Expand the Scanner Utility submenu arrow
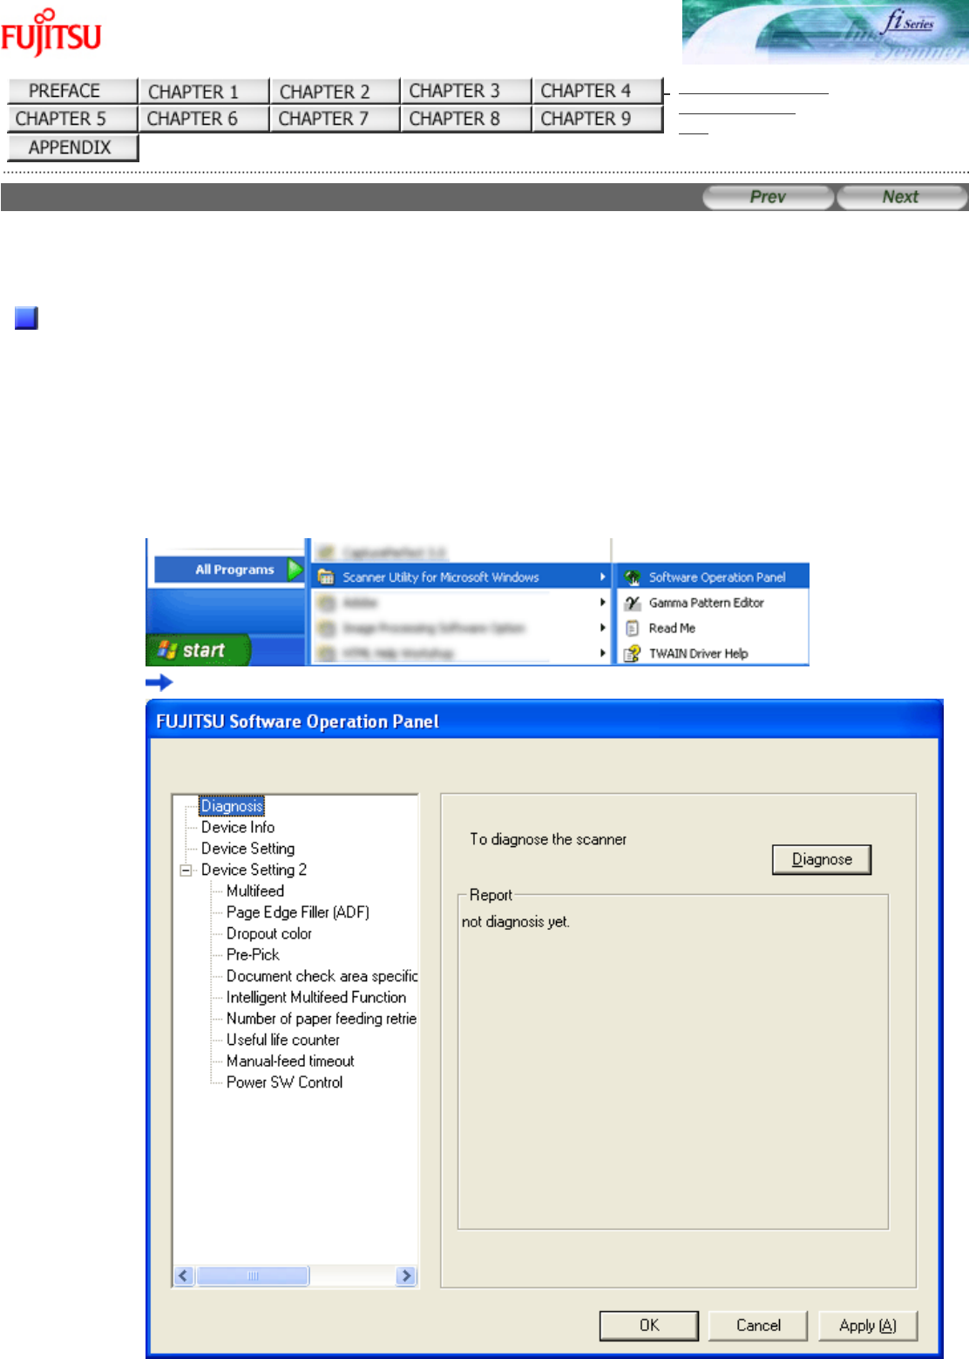 602,577
